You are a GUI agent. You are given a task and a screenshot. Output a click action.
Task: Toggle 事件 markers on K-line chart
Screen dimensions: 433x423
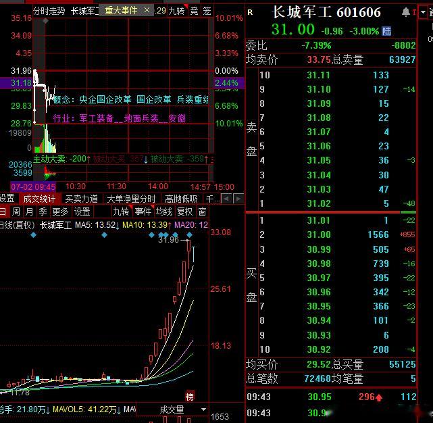point(143,211)
